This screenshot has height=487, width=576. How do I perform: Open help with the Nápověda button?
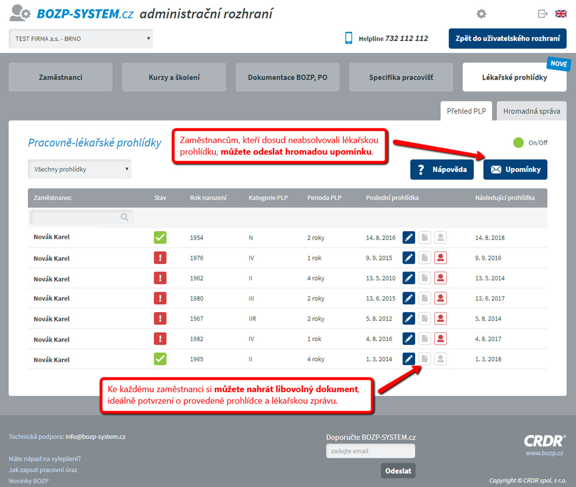click(x=442, y=170)
